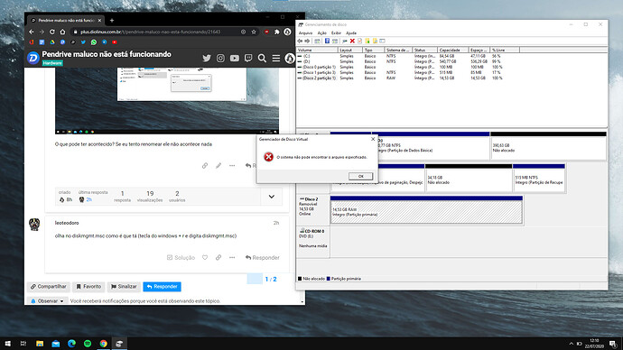Open a new browser tab with plus button
This screenshot has width=623, height=350.
click(112, 20)
